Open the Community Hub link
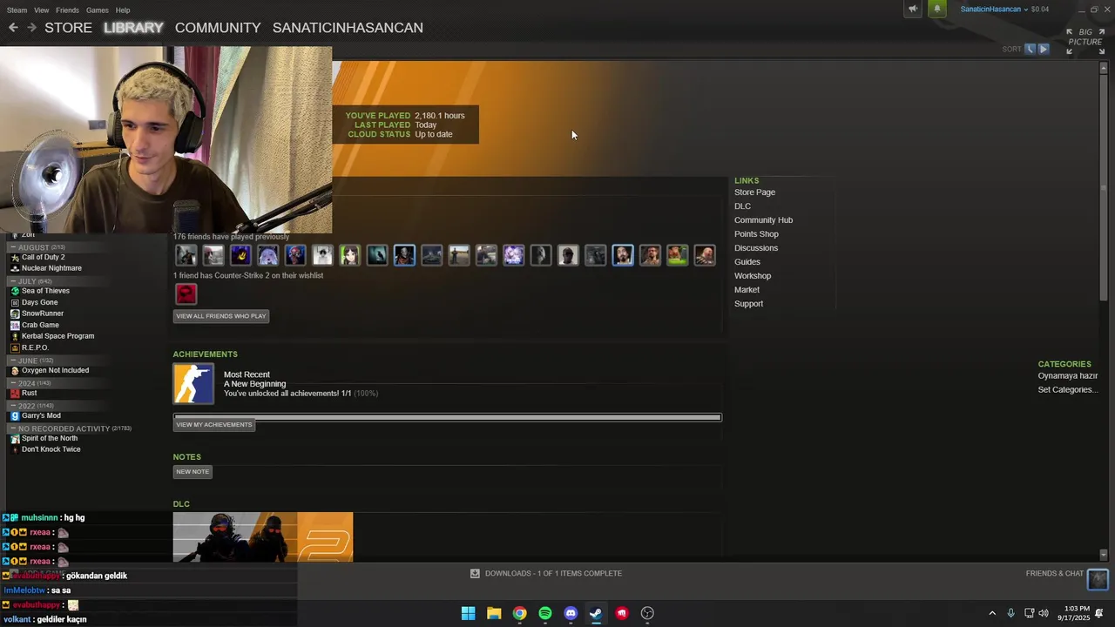The height and width of the screenshot is (627, 1115). coord(763,220)
